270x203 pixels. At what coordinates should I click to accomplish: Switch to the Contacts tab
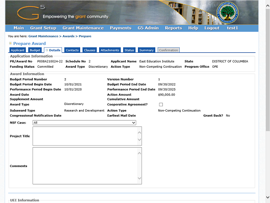72,50
